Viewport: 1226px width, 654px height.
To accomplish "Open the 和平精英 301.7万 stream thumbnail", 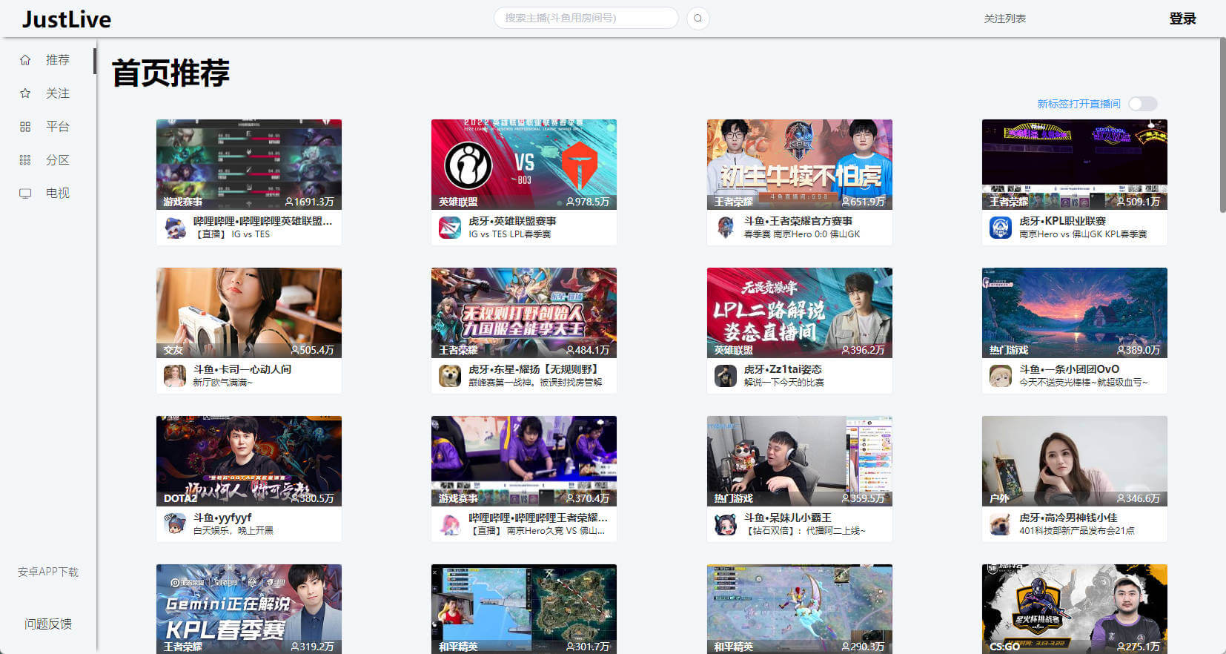I will point(524,609).
